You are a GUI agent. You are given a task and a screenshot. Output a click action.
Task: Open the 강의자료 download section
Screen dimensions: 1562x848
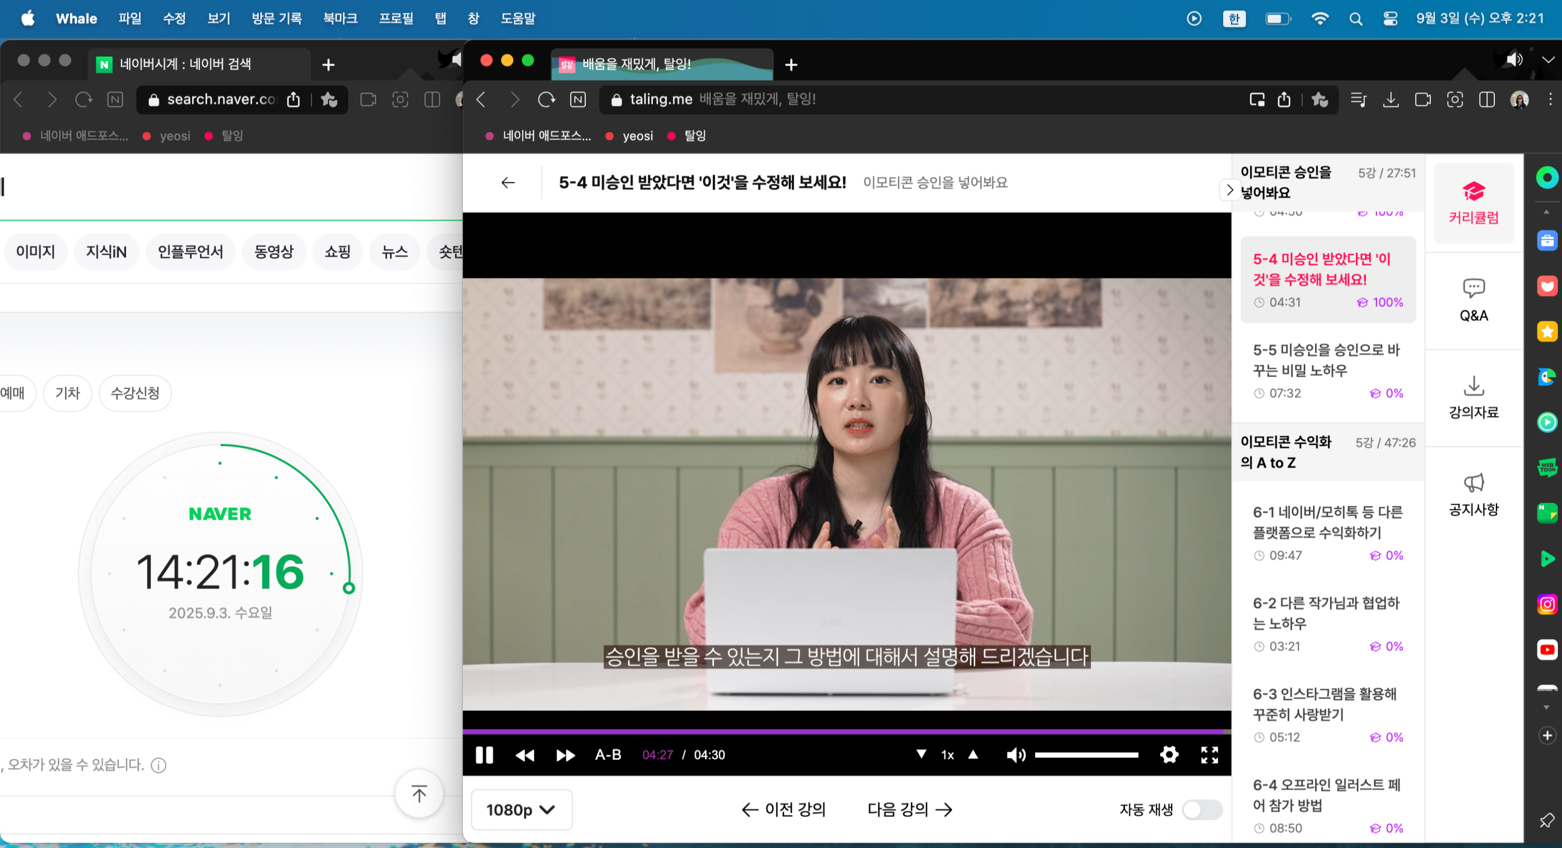point(1473,397)
